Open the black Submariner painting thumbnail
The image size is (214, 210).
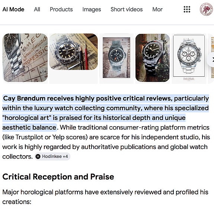click(x=153, y=58)
